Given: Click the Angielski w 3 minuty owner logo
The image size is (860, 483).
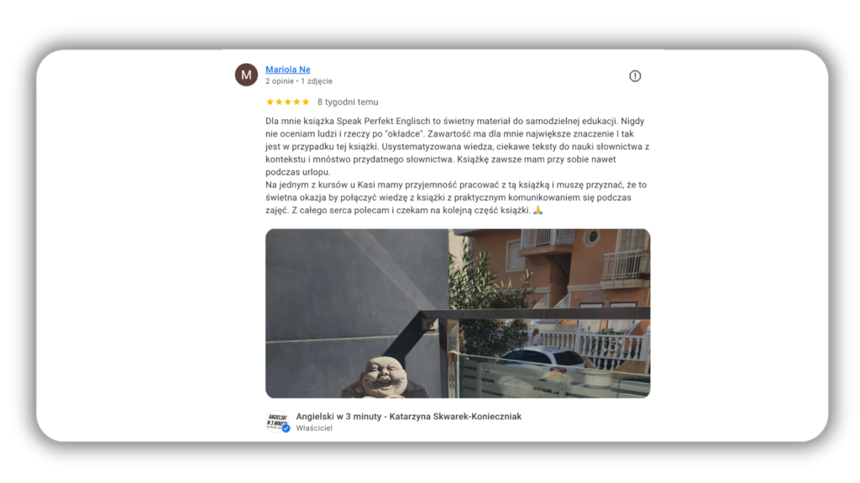Looking at the screenshot, I should pos(277,422).
